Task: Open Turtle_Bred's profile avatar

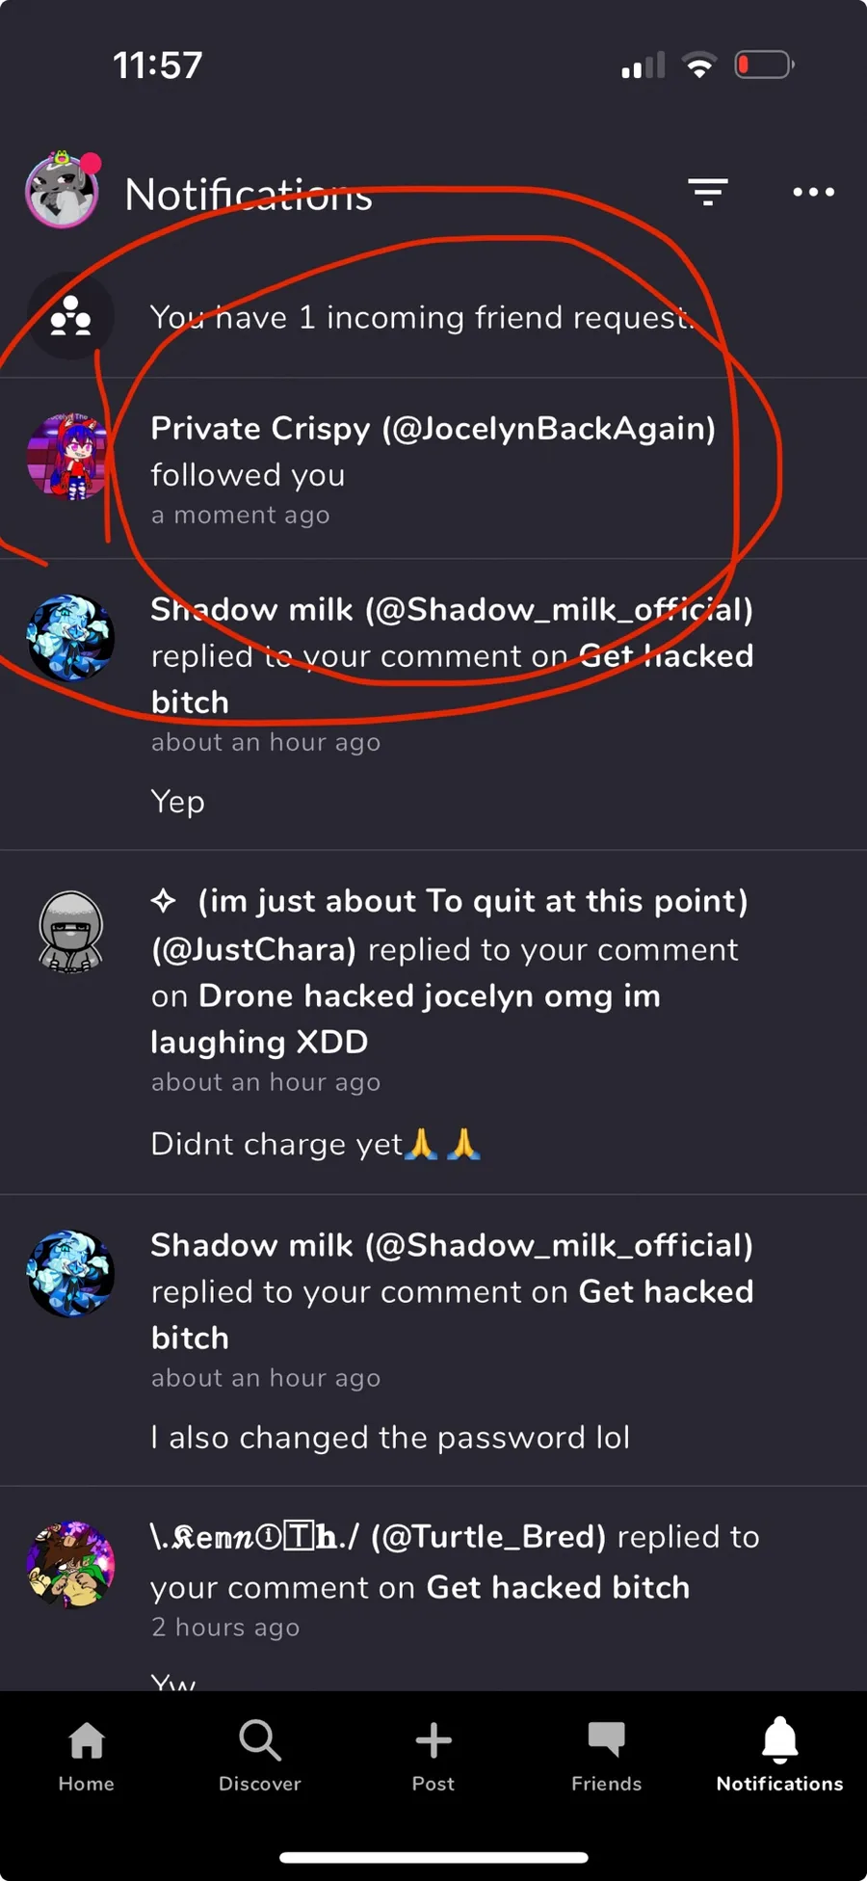Action: [70, 1563]
